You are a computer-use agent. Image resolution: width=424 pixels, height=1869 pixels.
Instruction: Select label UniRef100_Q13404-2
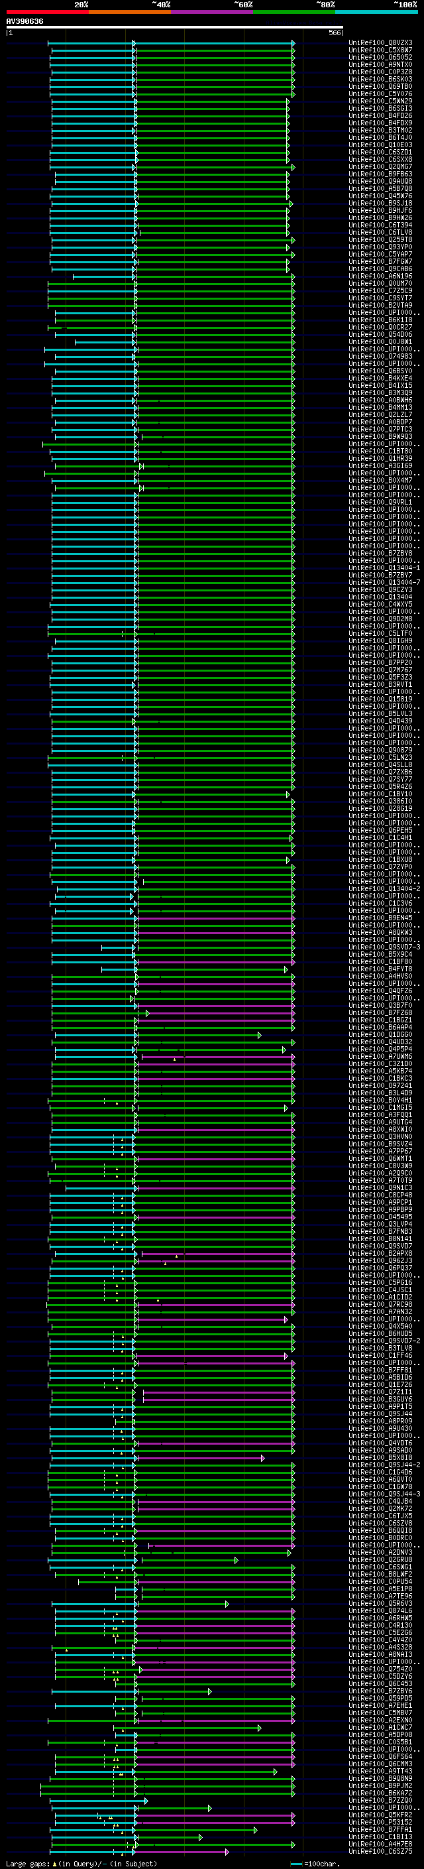click(x=384, y=889)
